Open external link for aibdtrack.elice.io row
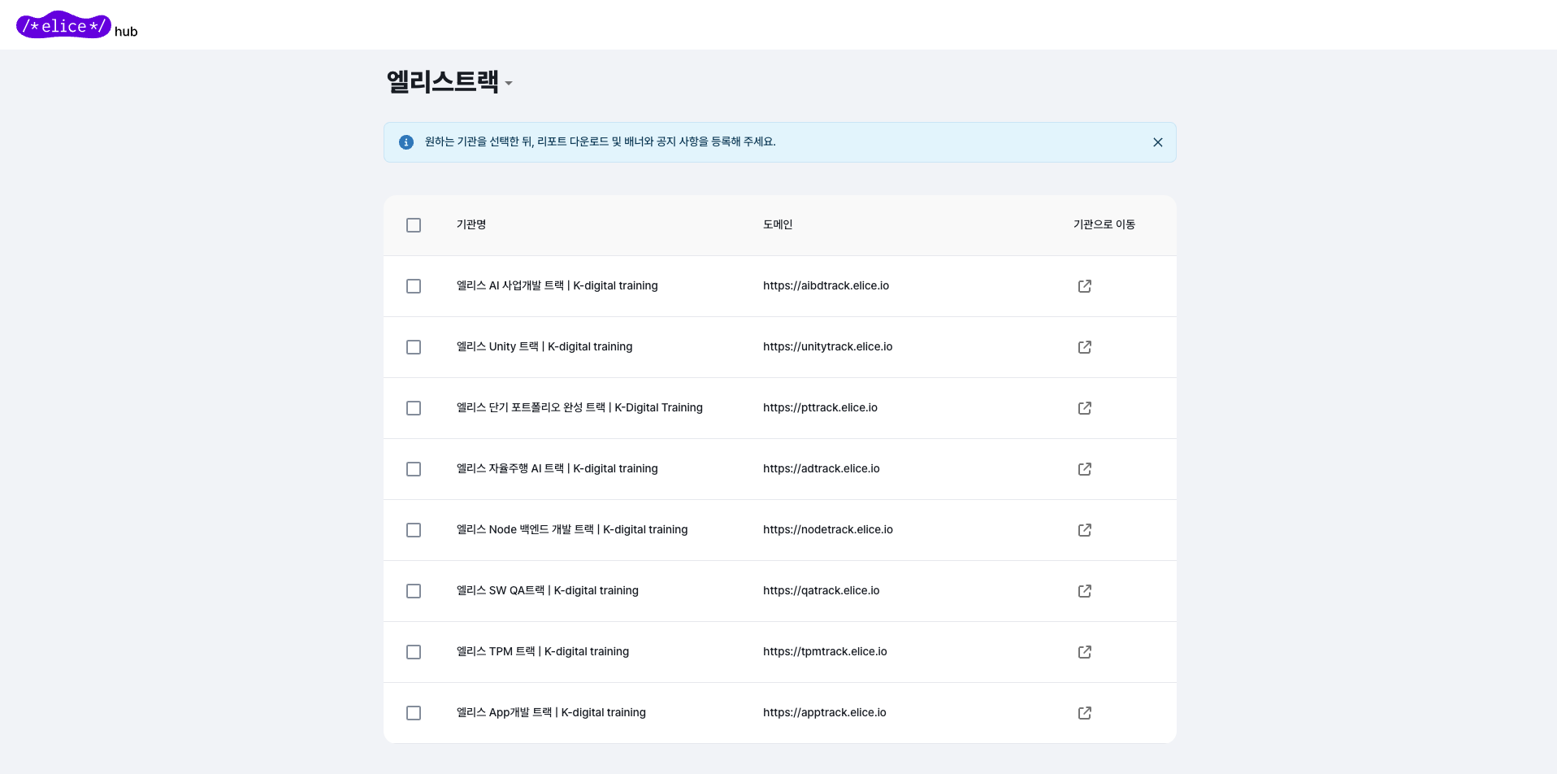The image size is (1557, 774). pos(1085,286)
